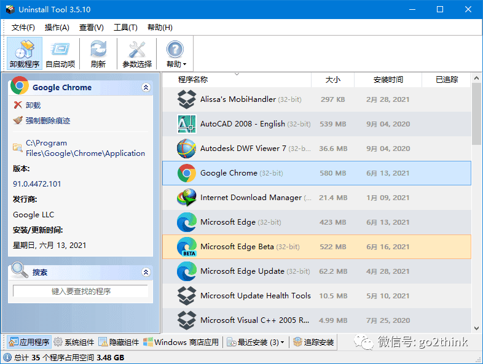Click the list scrollbar down arrow
Image resolution: width=483 pixels, height=364 pixels.
coord(476,328)
